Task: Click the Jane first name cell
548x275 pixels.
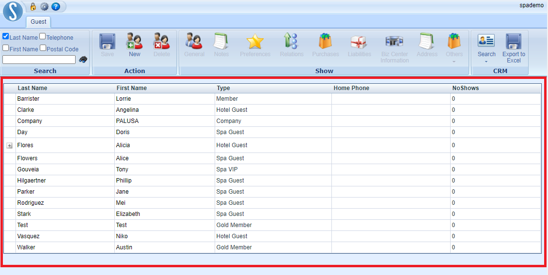Action: pyautogui.click(x=165, y=192)
